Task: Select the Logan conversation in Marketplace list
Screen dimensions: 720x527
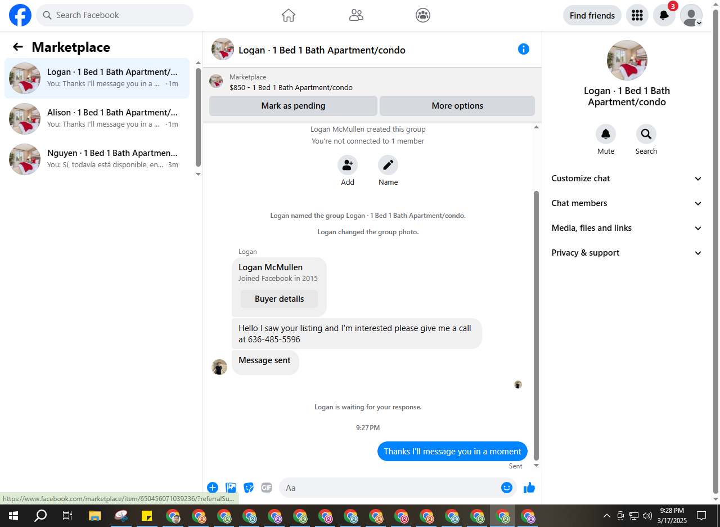Action: coord(97,78)
